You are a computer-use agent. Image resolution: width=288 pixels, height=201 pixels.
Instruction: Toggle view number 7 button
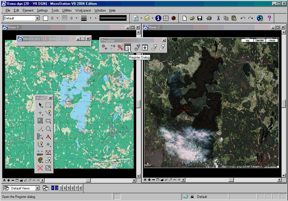tap(76, 188)
